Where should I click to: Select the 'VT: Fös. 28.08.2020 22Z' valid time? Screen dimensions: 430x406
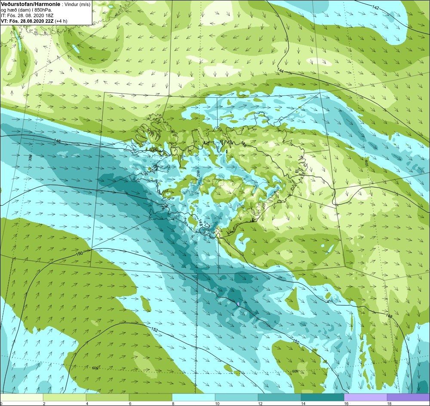(27, 21)
